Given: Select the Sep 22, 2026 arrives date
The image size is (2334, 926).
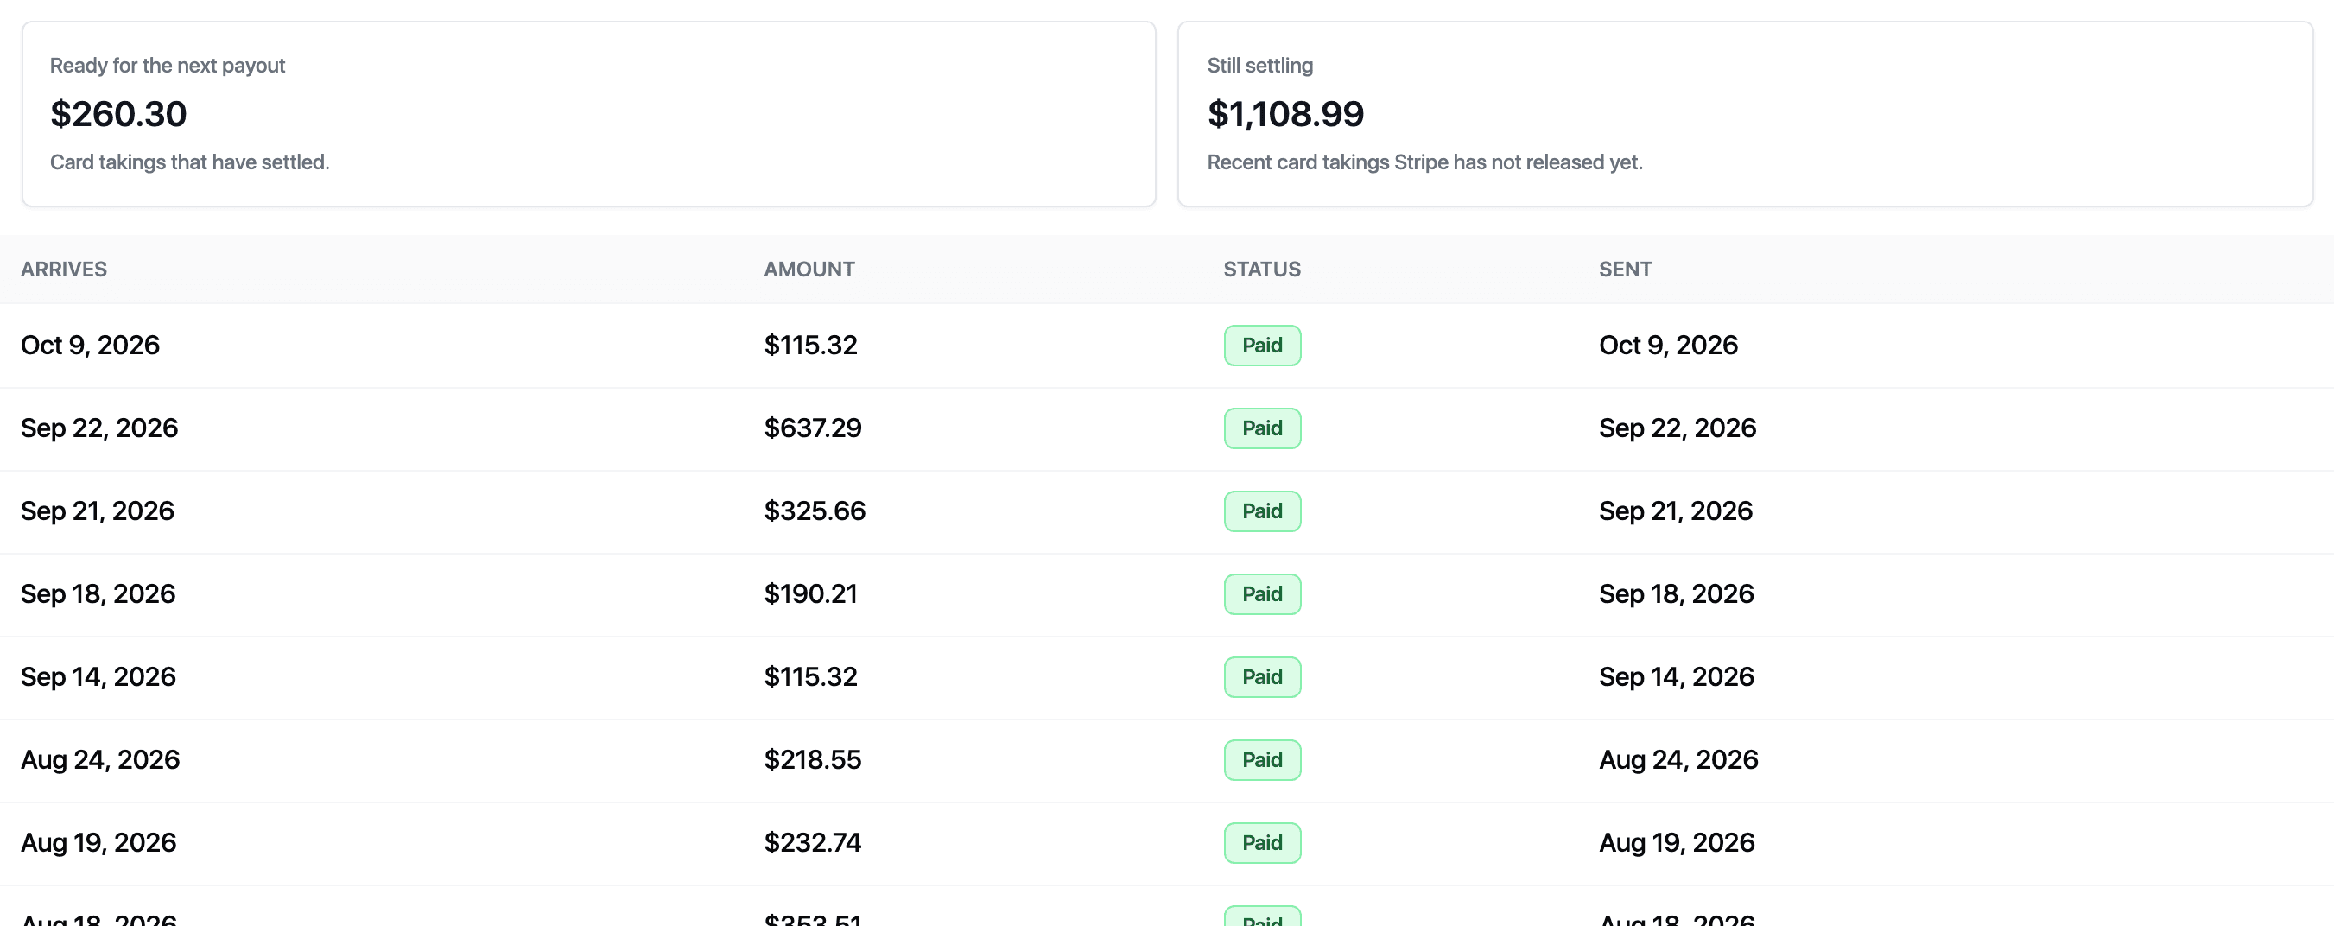Looking at the screenshot, I should (x=98, y=428).
